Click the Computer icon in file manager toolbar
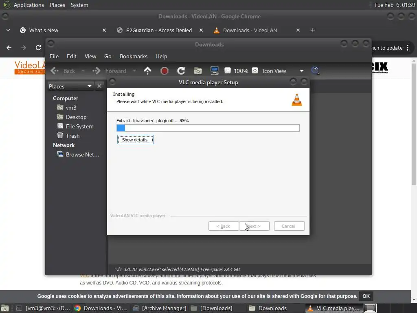417x313 pixels. pyautogui.click(x=214, y=71)
